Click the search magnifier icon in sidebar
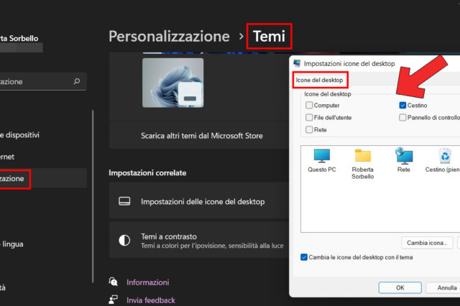The image size is (460, 306). [77, 81]
